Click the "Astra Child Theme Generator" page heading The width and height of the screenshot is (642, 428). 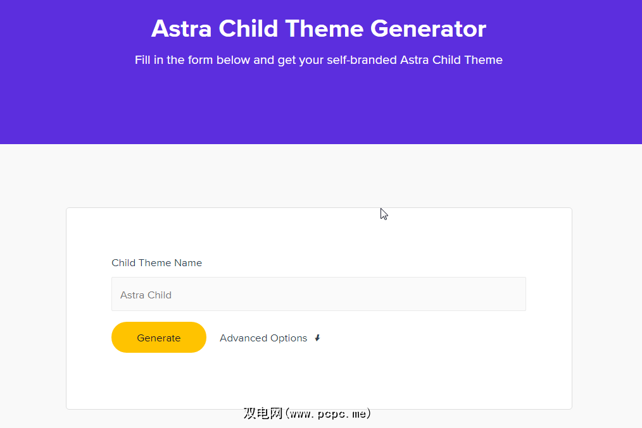[318, 28]
